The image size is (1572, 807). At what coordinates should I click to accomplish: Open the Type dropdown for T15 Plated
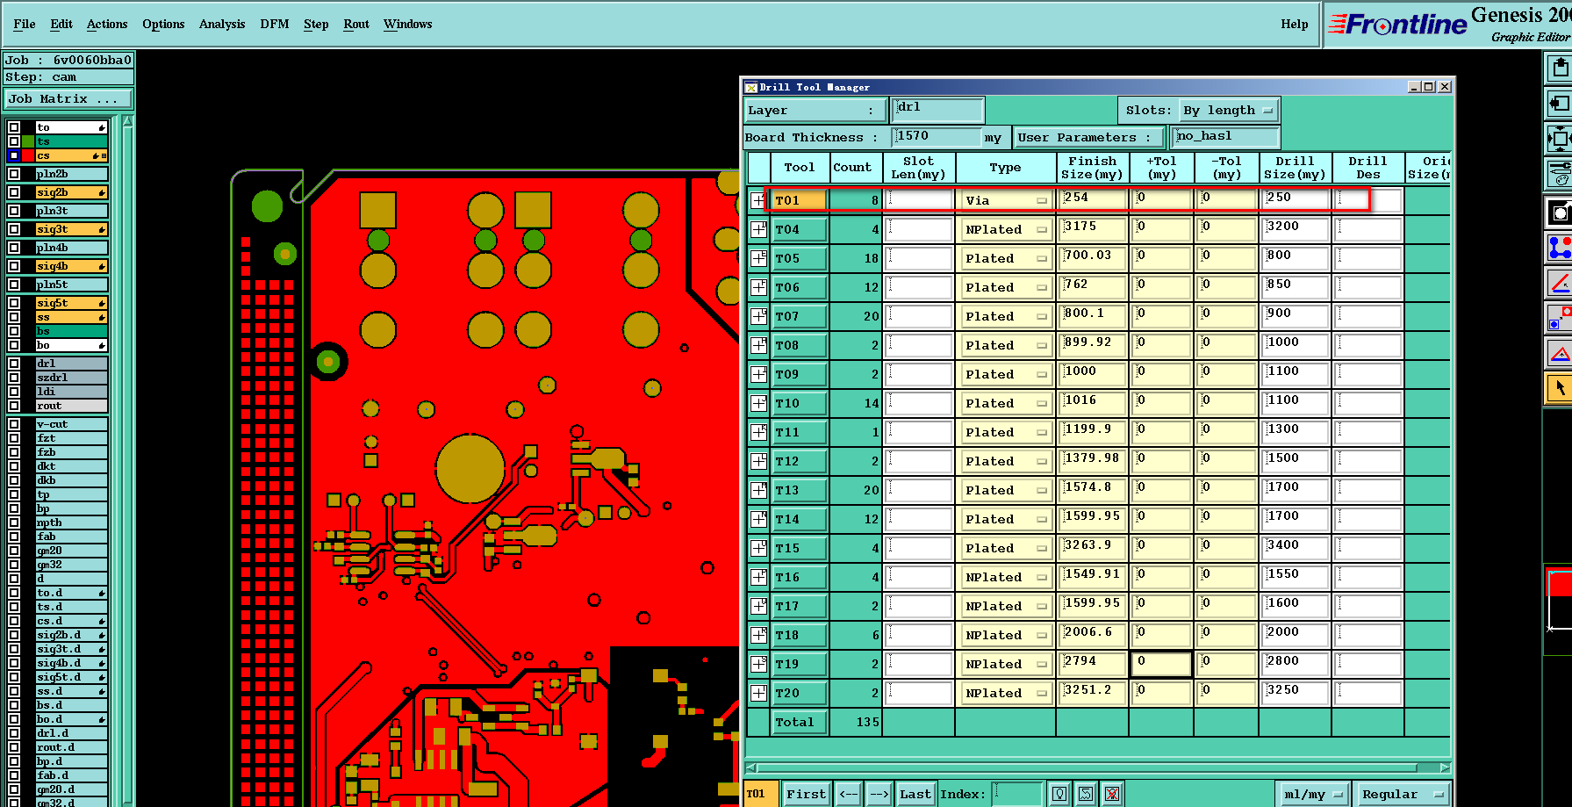[1006, 548]
